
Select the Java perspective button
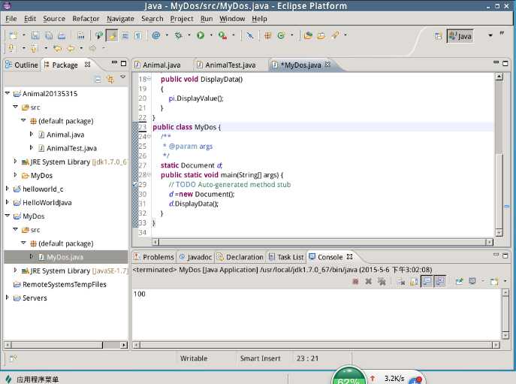(x=460, y=36)
